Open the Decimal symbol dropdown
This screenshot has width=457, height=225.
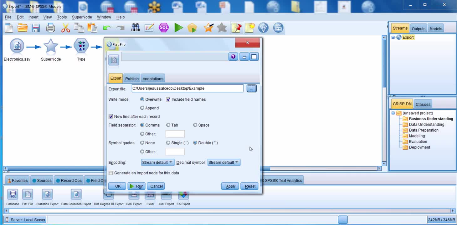coord(223,162)
